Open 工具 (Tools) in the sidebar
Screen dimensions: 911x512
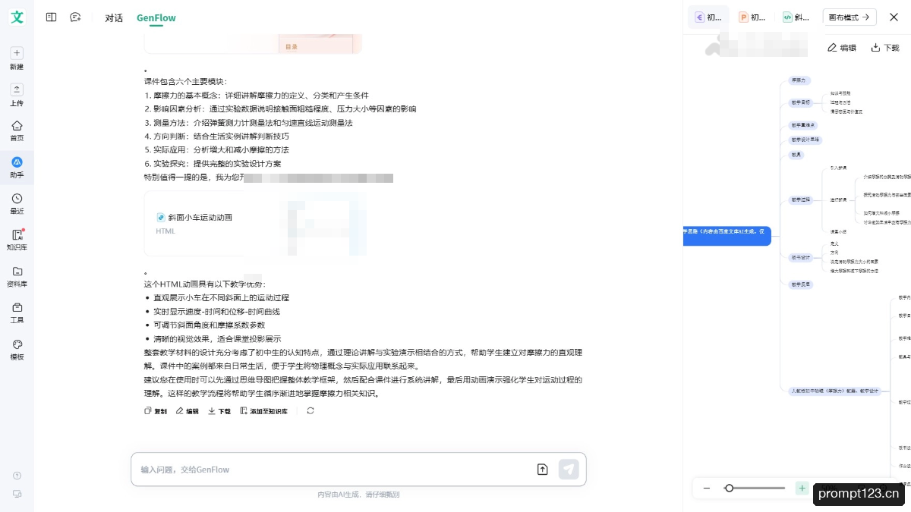(x=17, y=313)
